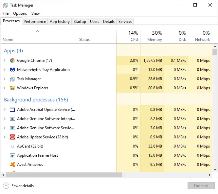Select the ApCent (32 bit) row name
The height and width of the screenshot is (194, 218).
click(x=30, y=146)
